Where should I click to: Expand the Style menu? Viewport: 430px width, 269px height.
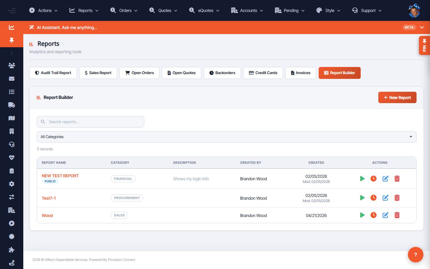coord(328,10)
